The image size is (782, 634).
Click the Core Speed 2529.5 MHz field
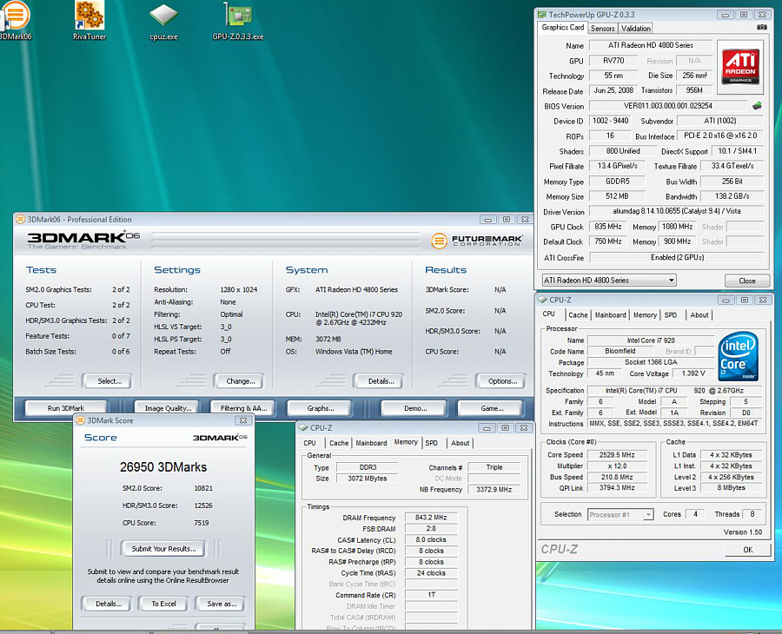tap(617, 454)
